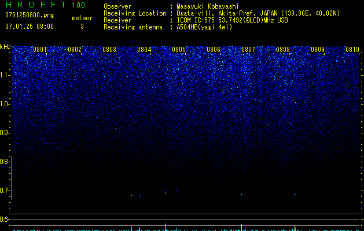Click the 0807 time axis label
Image resolution: width=364 pixels, height=231 pixels.
click(248, 49)
